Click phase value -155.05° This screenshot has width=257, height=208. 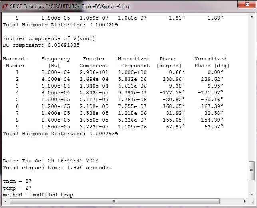coord(172,120)
